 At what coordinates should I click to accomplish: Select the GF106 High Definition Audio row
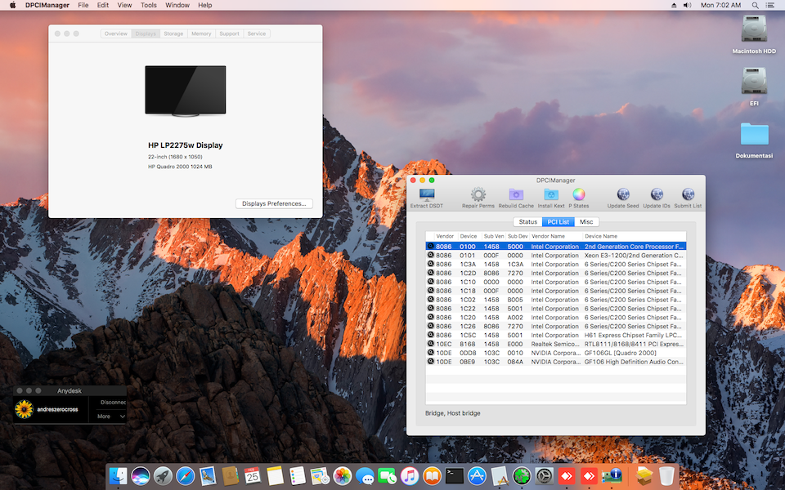tap(556, 362)
